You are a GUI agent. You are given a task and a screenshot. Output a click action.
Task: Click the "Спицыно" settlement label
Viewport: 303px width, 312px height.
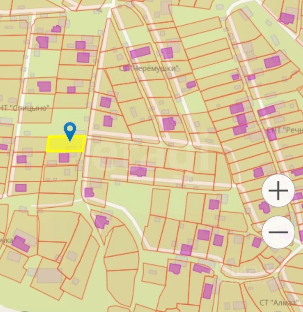coord(25,108)
